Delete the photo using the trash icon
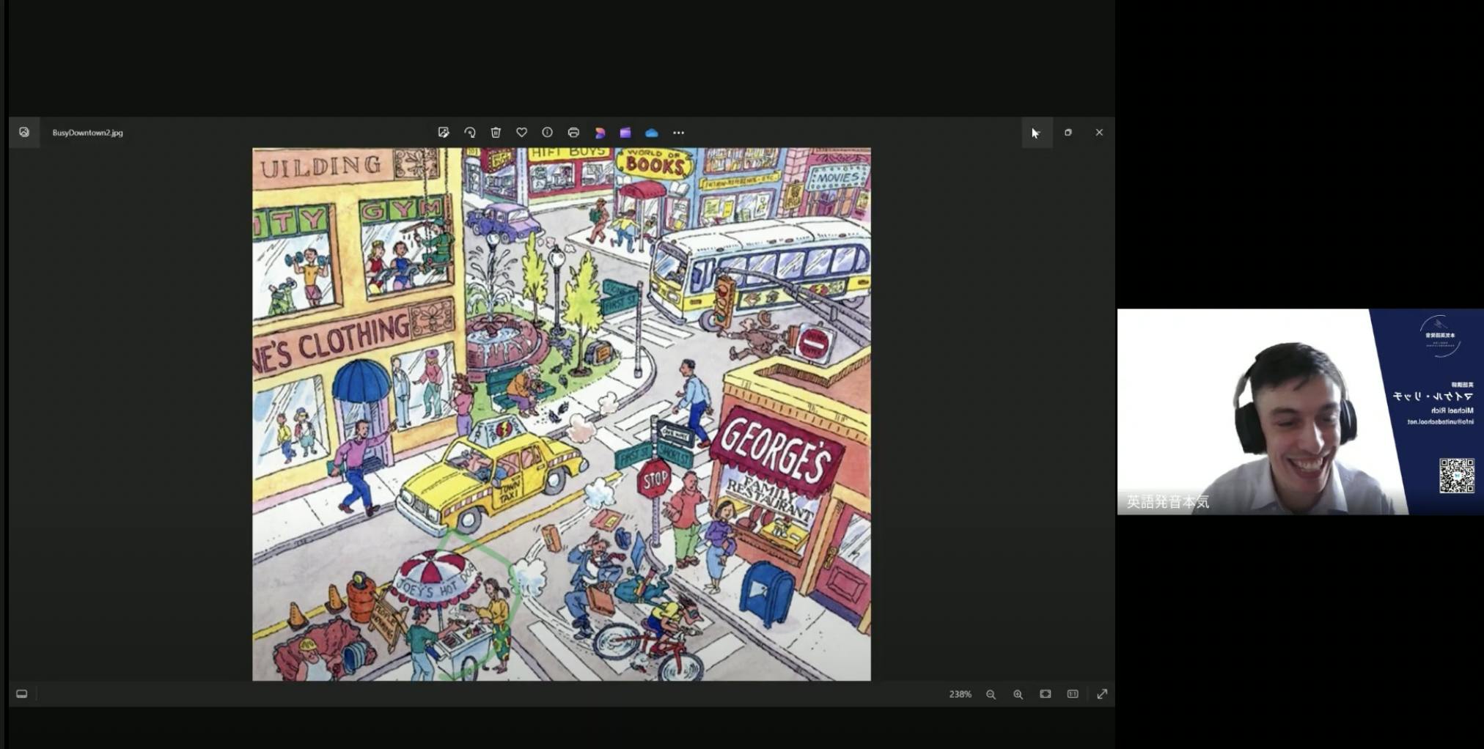This screenshot has height=749, width=1484. [x=496, y=133]
